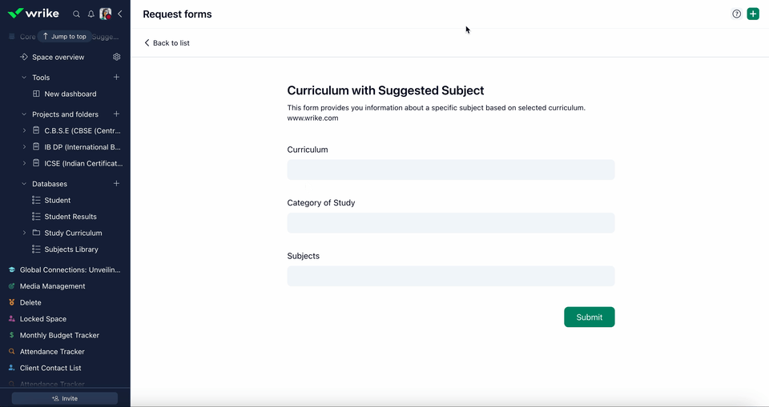This screenshot has height=407, width=769.
Task: Open Study Curriculum folder
Action: tap(73, 233)
